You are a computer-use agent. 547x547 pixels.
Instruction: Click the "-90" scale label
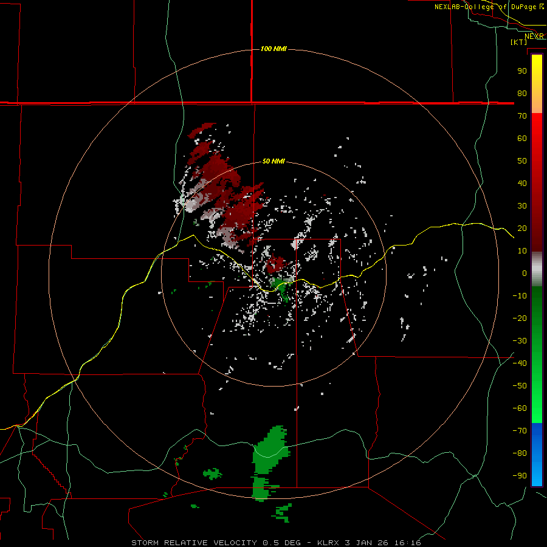coord(520,476)
